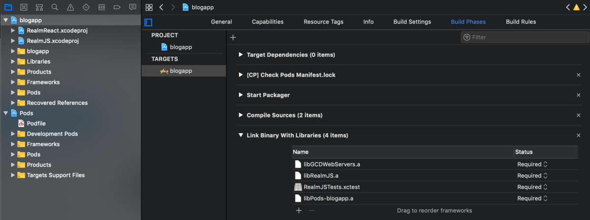The height and width of the screenshot is (220, 590).
Task: Remove the Start Packager build phase
Action: pos(579,95)
